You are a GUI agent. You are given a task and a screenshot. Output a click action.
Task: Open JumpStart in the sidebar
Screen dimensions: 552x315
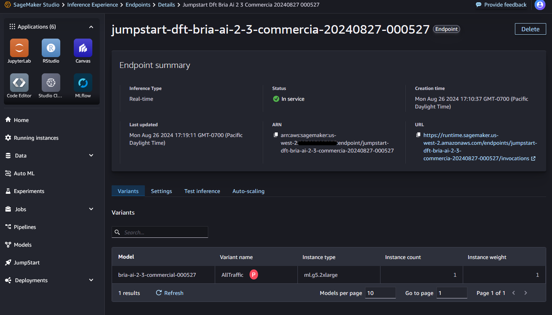[22, 262]
